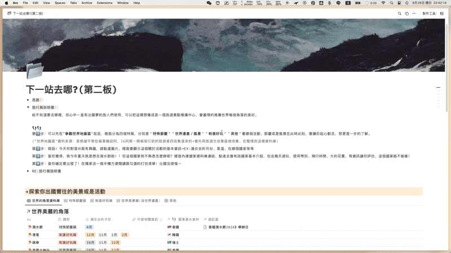The image size is (451, 253).
Task: Click the airplane icon in menu bar
Action: (x=296, y=3)
